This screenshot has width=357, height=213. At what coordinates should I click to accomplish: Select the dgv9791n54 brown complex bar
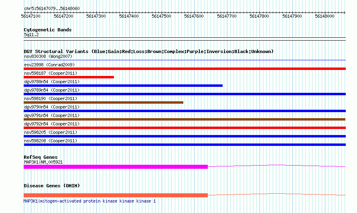coord(185,119)
